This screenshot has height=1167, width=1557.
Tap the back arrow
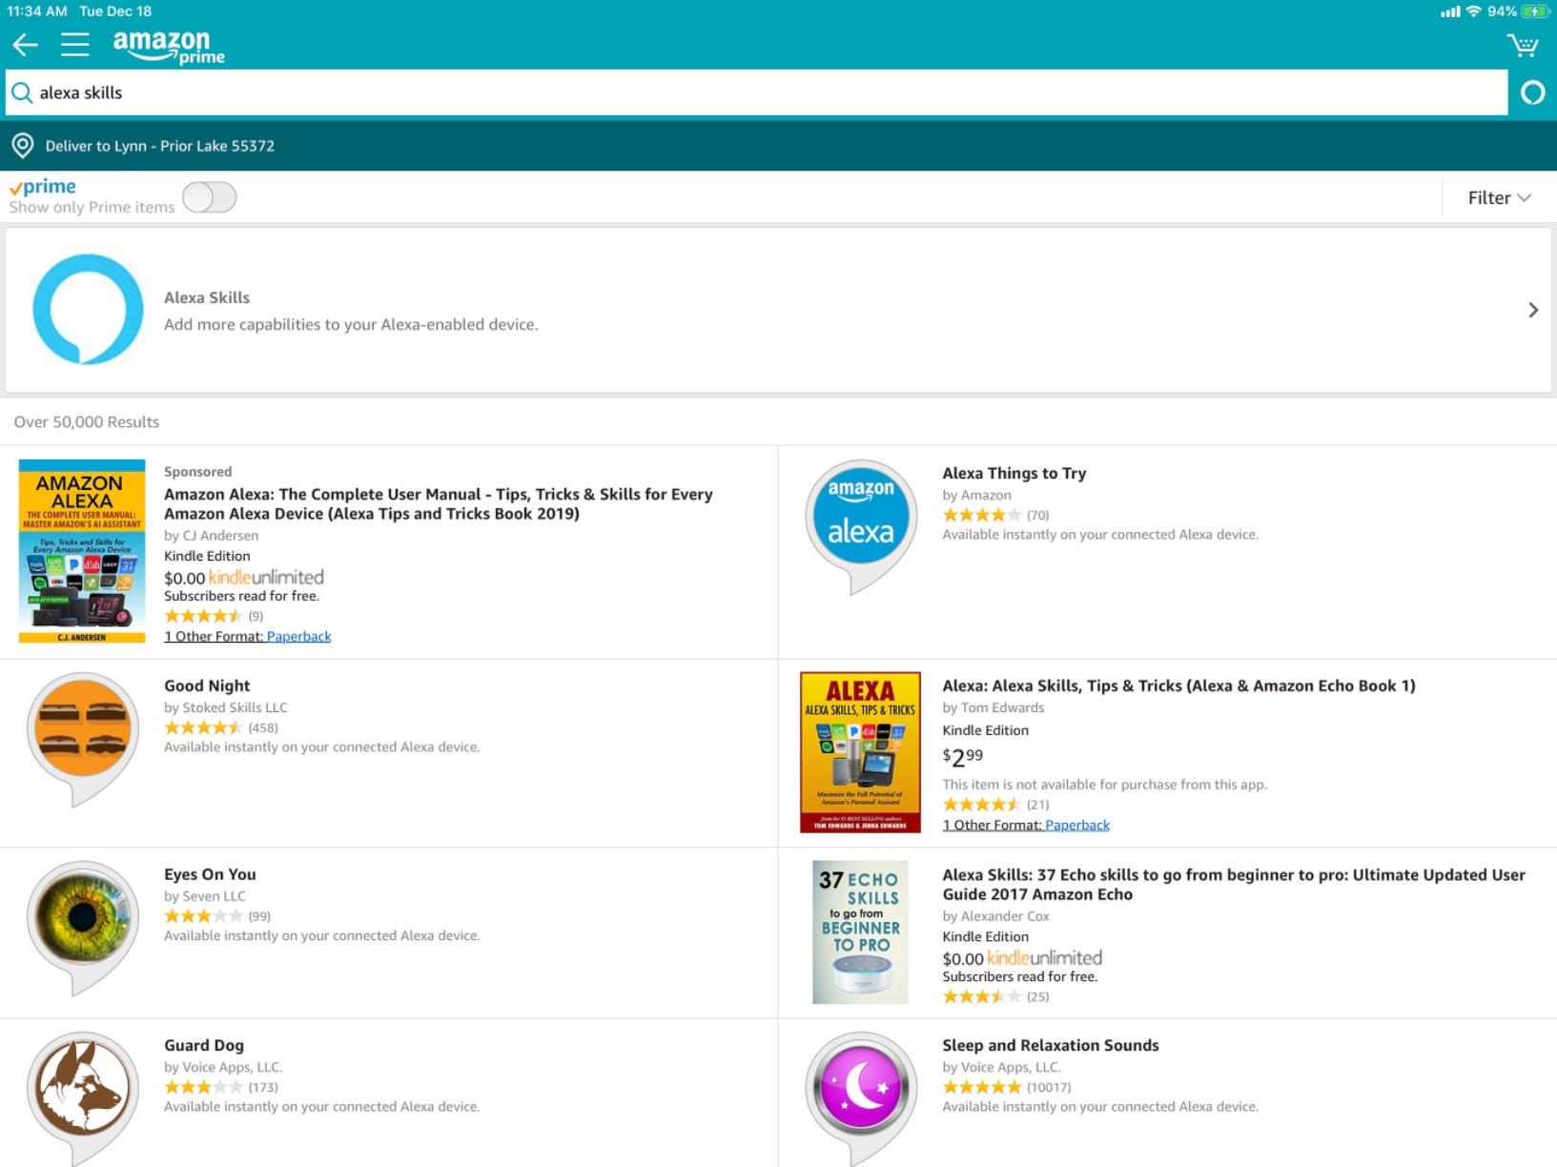pyautogui.click(x=24, y=44)
